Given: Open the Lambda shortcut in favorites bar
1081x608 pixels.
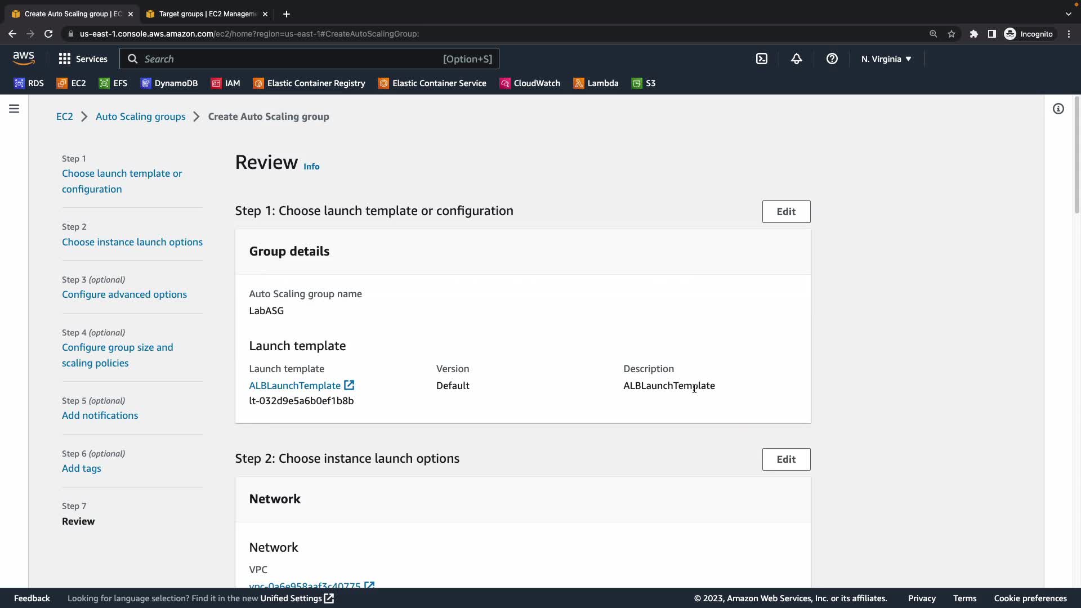Looking at the screenshot, I should click(596, 83).
